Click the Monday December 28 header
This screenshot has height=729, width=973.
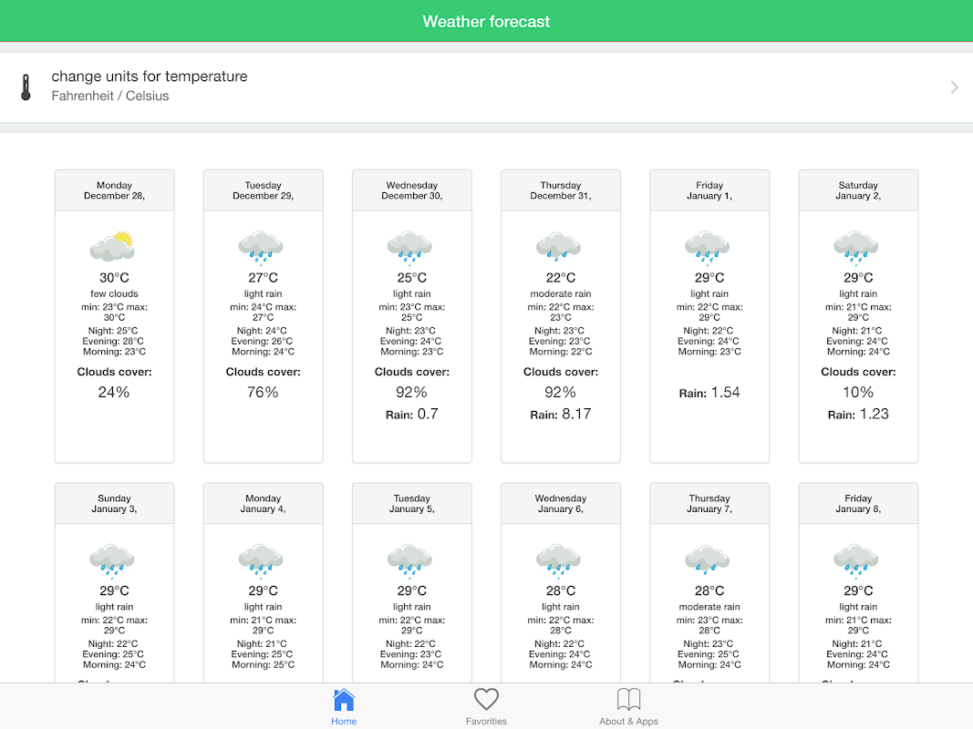coord(114,190)
